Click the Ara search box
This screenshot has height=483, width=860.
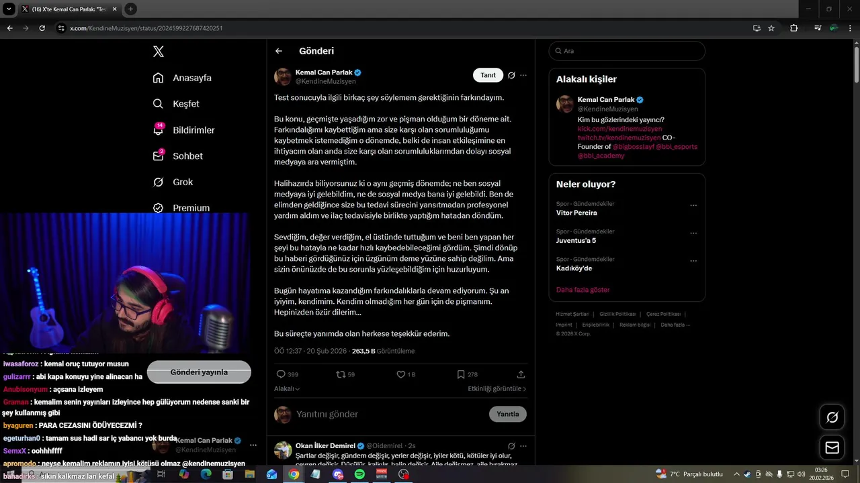[x=627, y=51]
